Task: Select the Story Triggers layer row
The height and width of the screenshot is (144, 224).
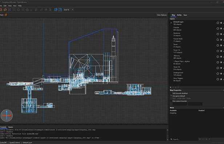Action: (196, 79)
